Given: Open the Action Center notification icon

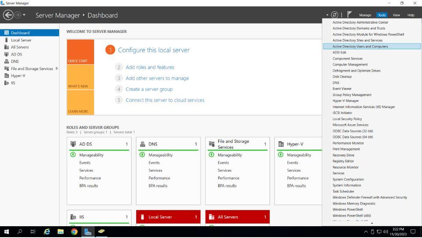Looking at the screenshot, I should click(x=413, y=232).
